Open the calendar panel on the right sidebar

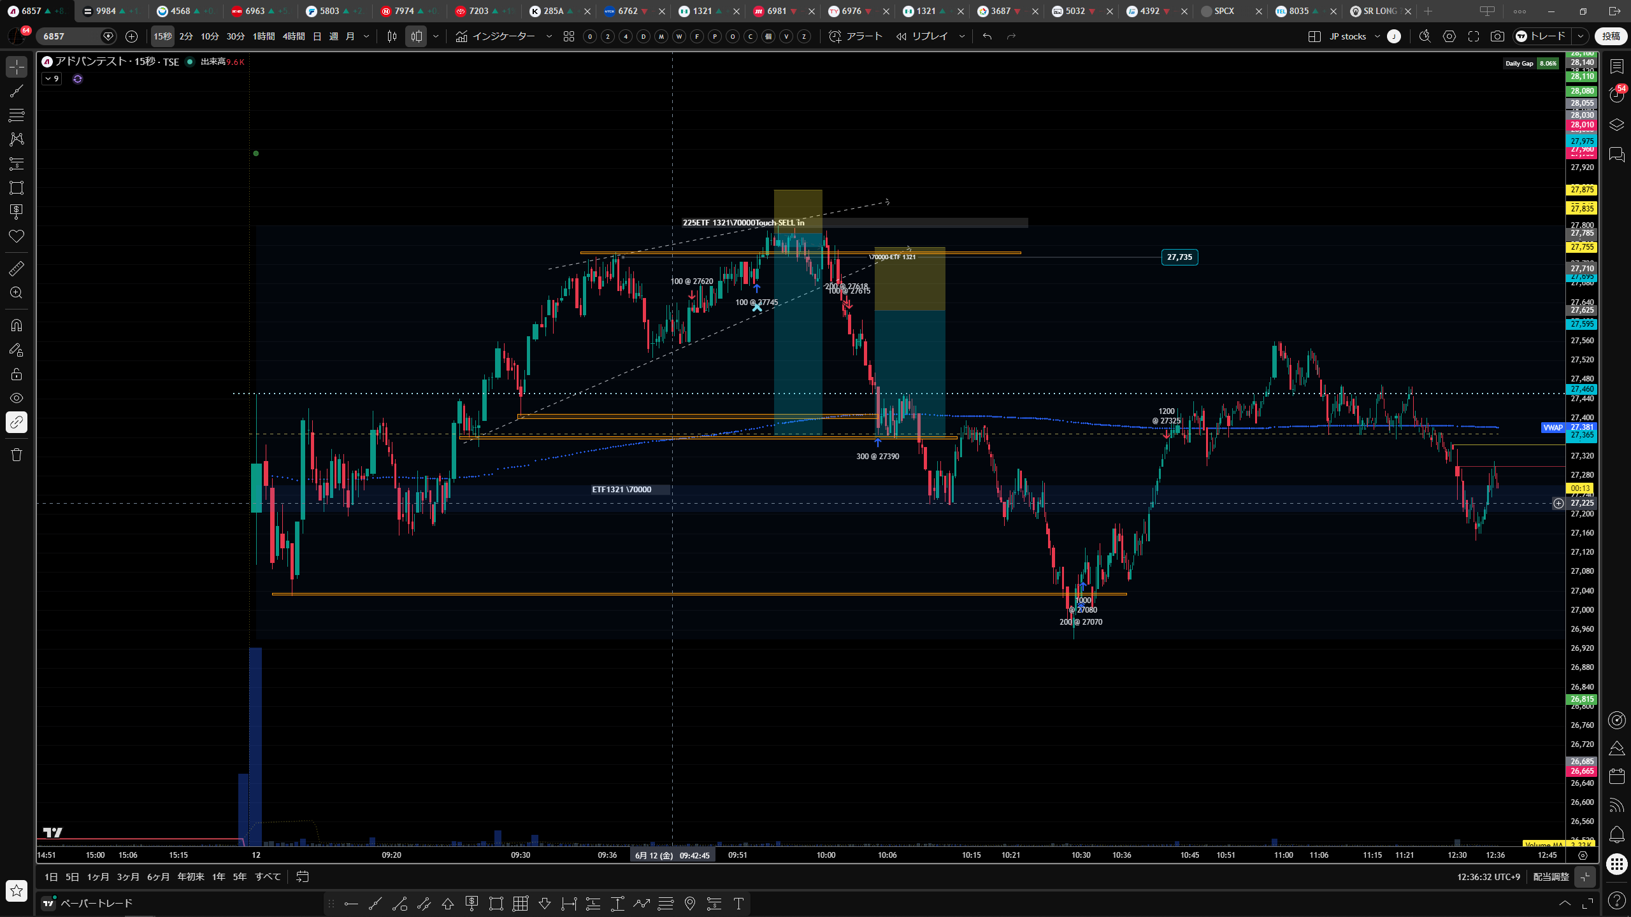(x=1617, y=776)
